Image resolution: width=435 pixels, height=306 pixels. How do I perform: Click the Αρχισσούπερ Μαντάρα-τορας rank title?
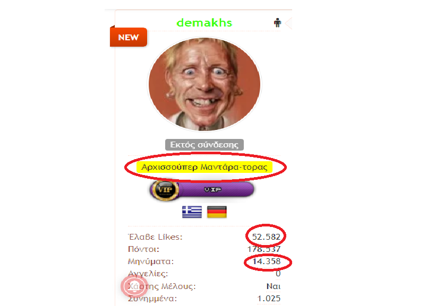(204, 167)
